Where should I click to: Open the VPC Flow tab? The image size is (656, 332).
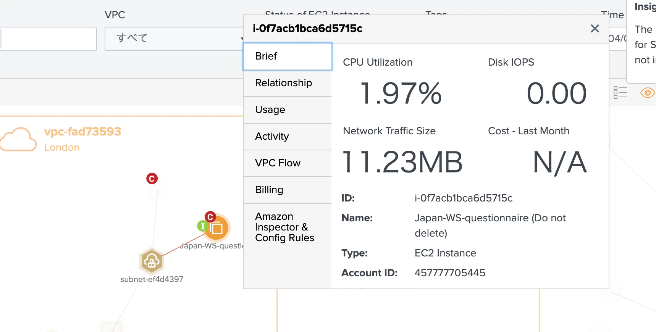(288, 163)
